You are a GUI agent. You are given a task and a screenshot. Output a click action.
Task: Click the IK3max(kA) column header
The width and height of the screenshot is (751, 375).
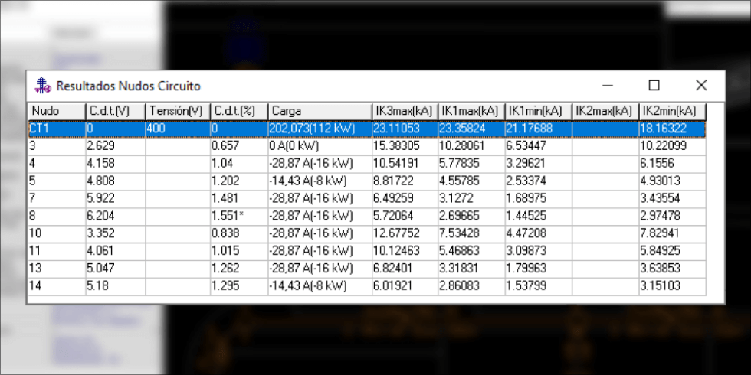pyautogui.click(x=403, y=111)
